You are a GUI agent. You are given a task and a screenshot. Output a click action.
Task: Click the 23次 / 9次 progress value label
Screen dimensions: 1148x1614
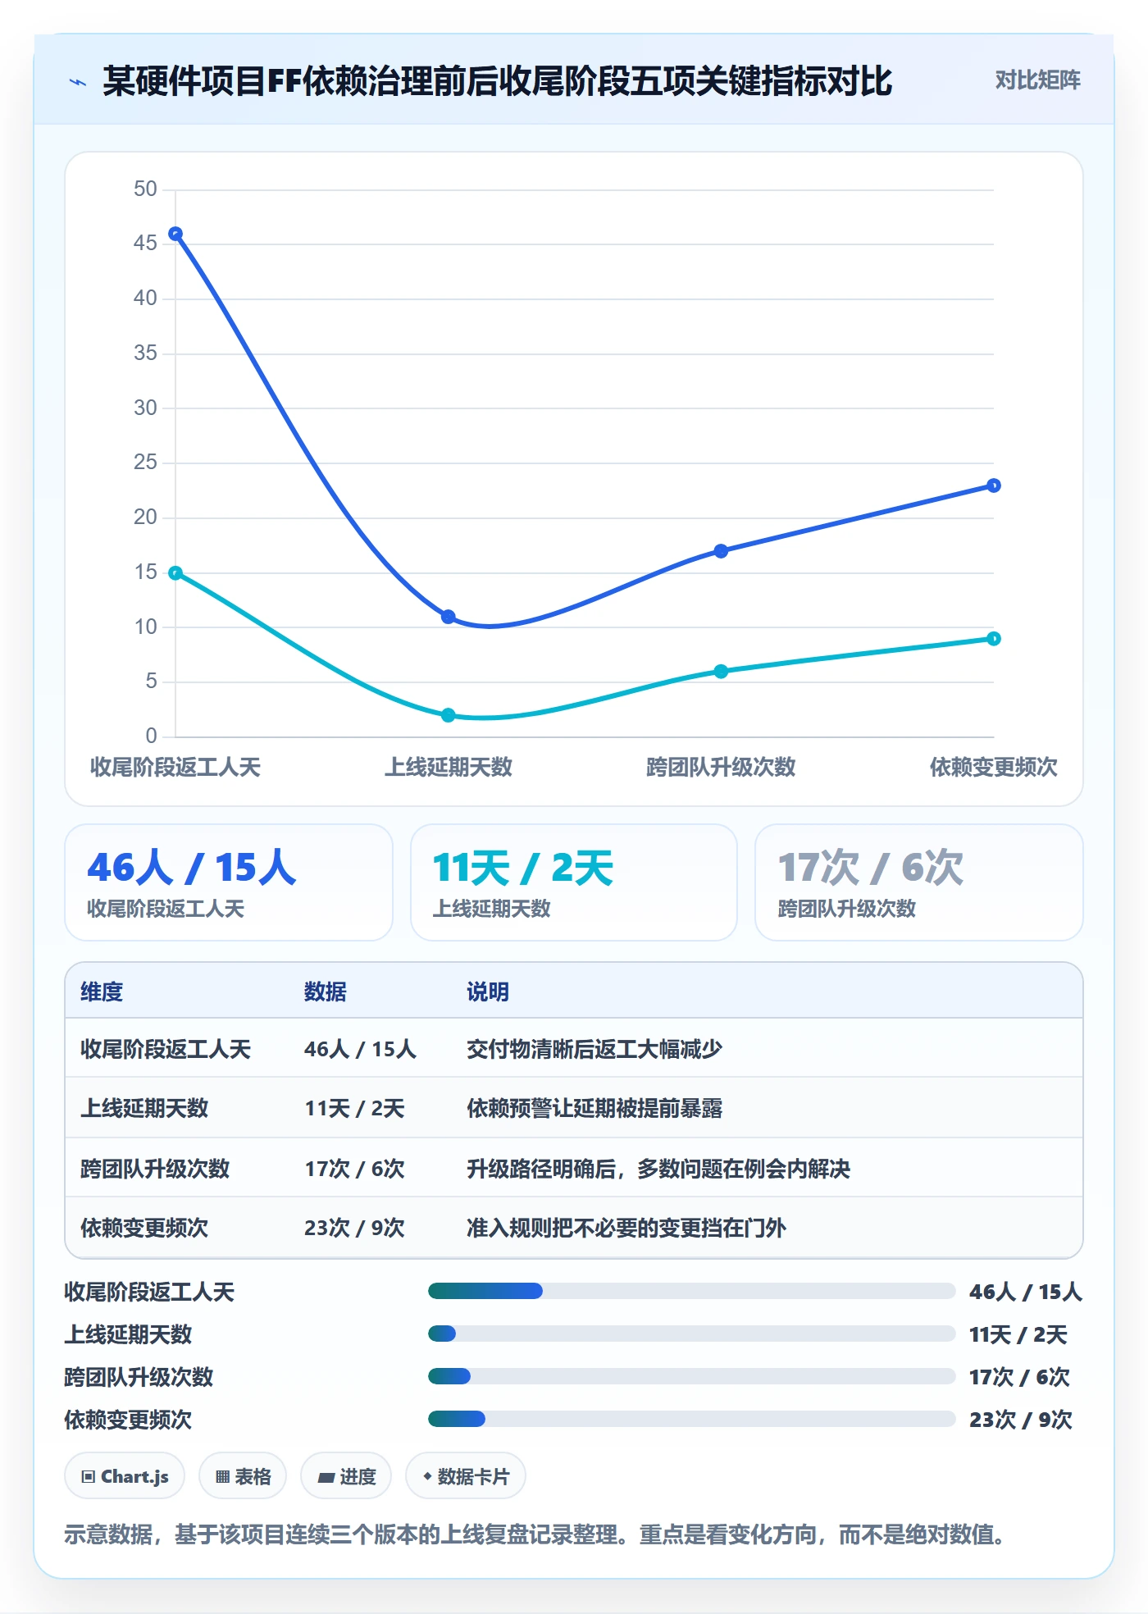[1021, 1420]
